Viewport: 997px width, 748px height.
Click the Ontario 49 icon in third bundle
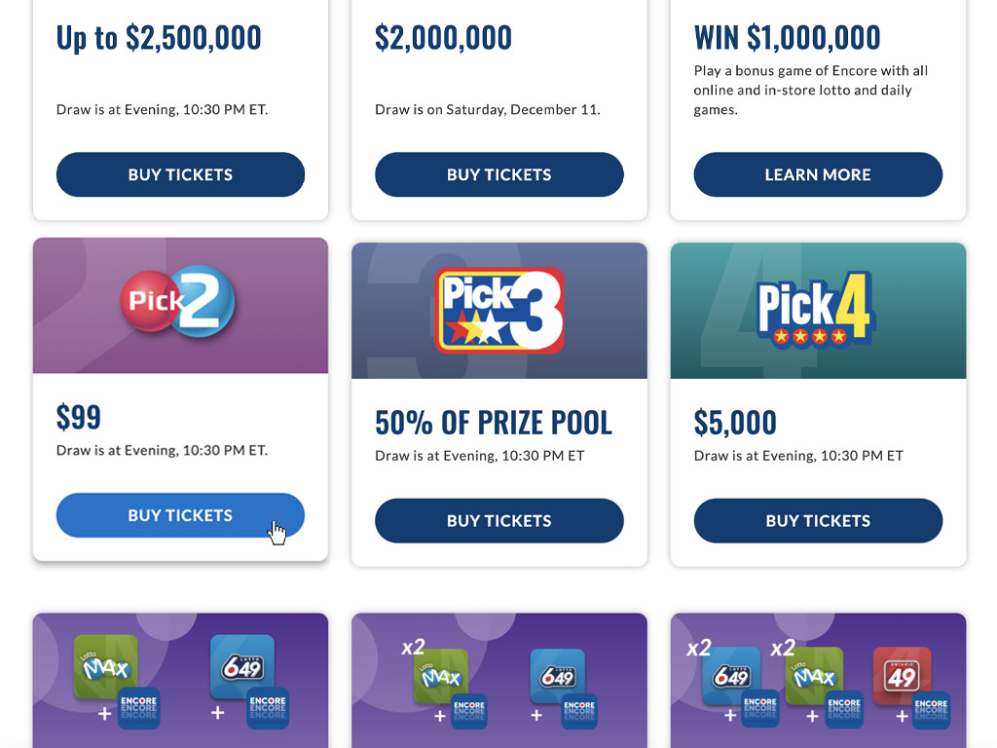(902, 676)
